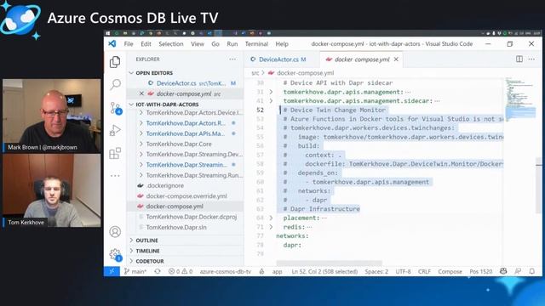Open the Search view in activity bar
This screenshot has height=306, width=545.
click(115, 84)
